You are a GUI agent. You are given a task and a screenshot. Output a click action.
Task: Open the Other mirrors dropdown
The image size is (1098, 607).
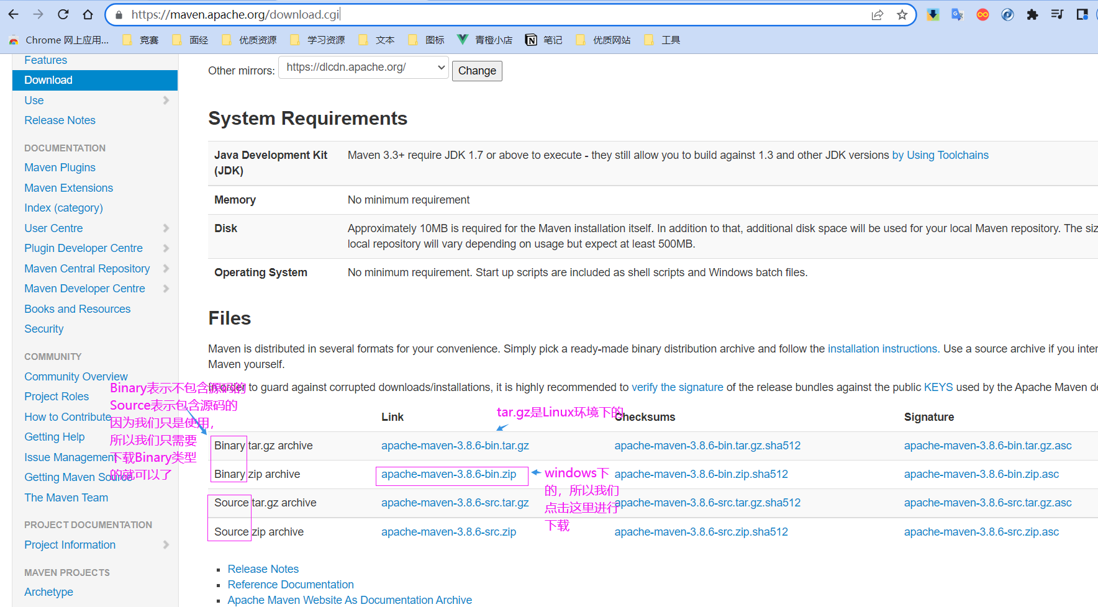pyautogui.click(x=363, y=67)
